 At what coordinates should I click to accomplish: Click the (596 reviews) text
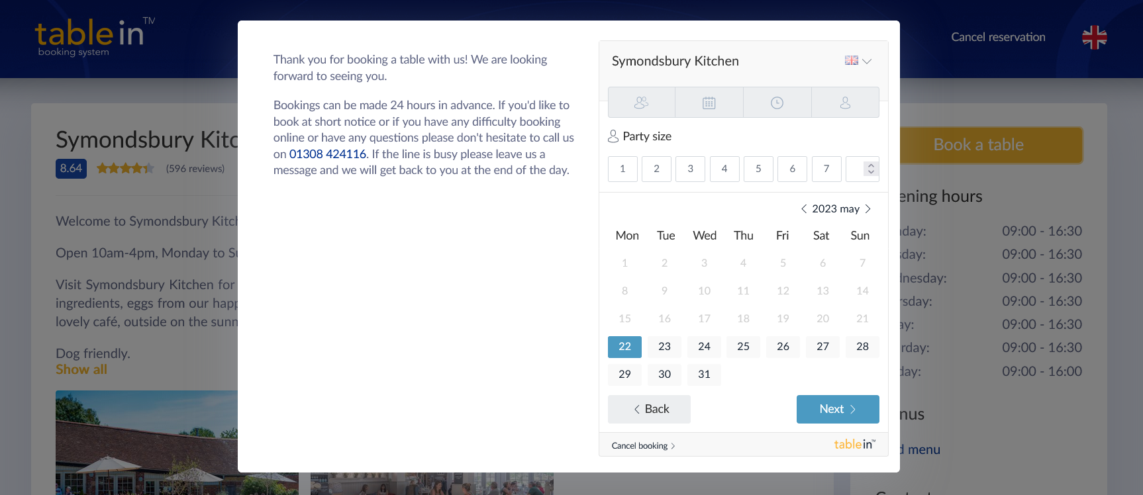click(195, 169)
